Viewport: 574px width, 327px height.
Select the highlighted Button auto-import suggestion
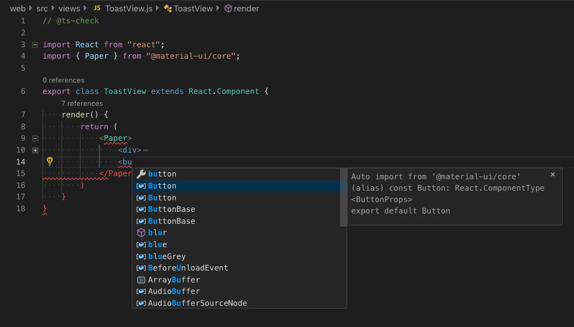click(162, 186)
